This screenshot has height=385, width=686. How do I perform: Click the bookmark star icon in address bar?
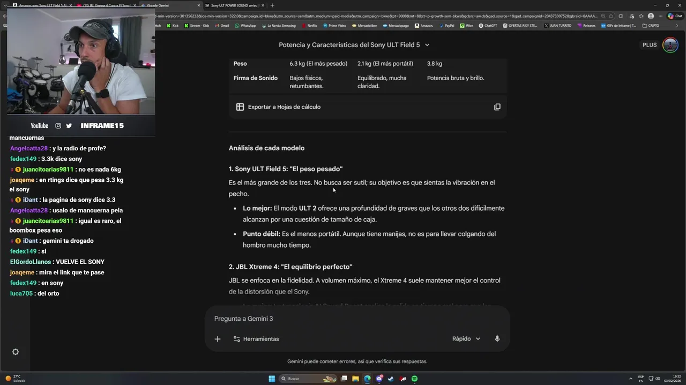click(x=611, y=16)
